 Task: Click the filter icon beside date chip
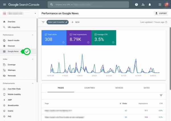coord(43,22)
